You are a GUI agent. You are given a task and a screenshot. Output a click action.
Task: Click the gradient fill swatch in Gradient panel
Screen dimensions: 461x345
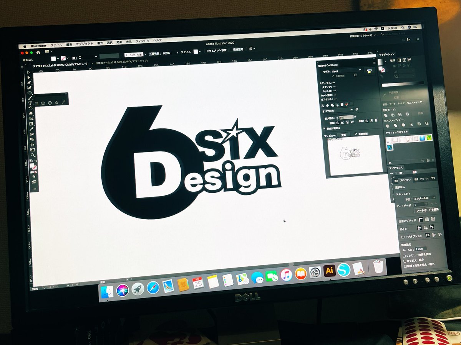(x=380, y=62)
